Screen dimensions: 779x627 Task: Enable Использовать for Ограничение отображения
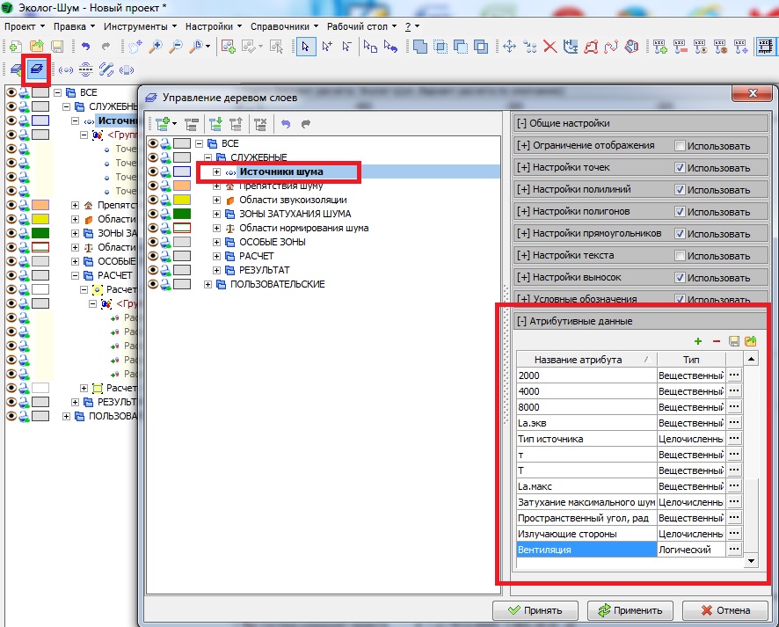coord(680,145)
